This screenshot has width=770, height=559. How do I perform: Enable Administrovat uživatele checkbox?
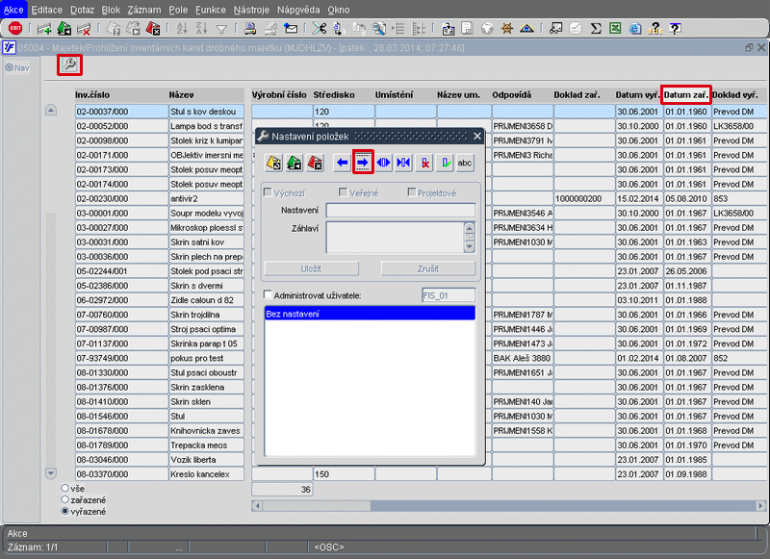[x=269, y=295]
